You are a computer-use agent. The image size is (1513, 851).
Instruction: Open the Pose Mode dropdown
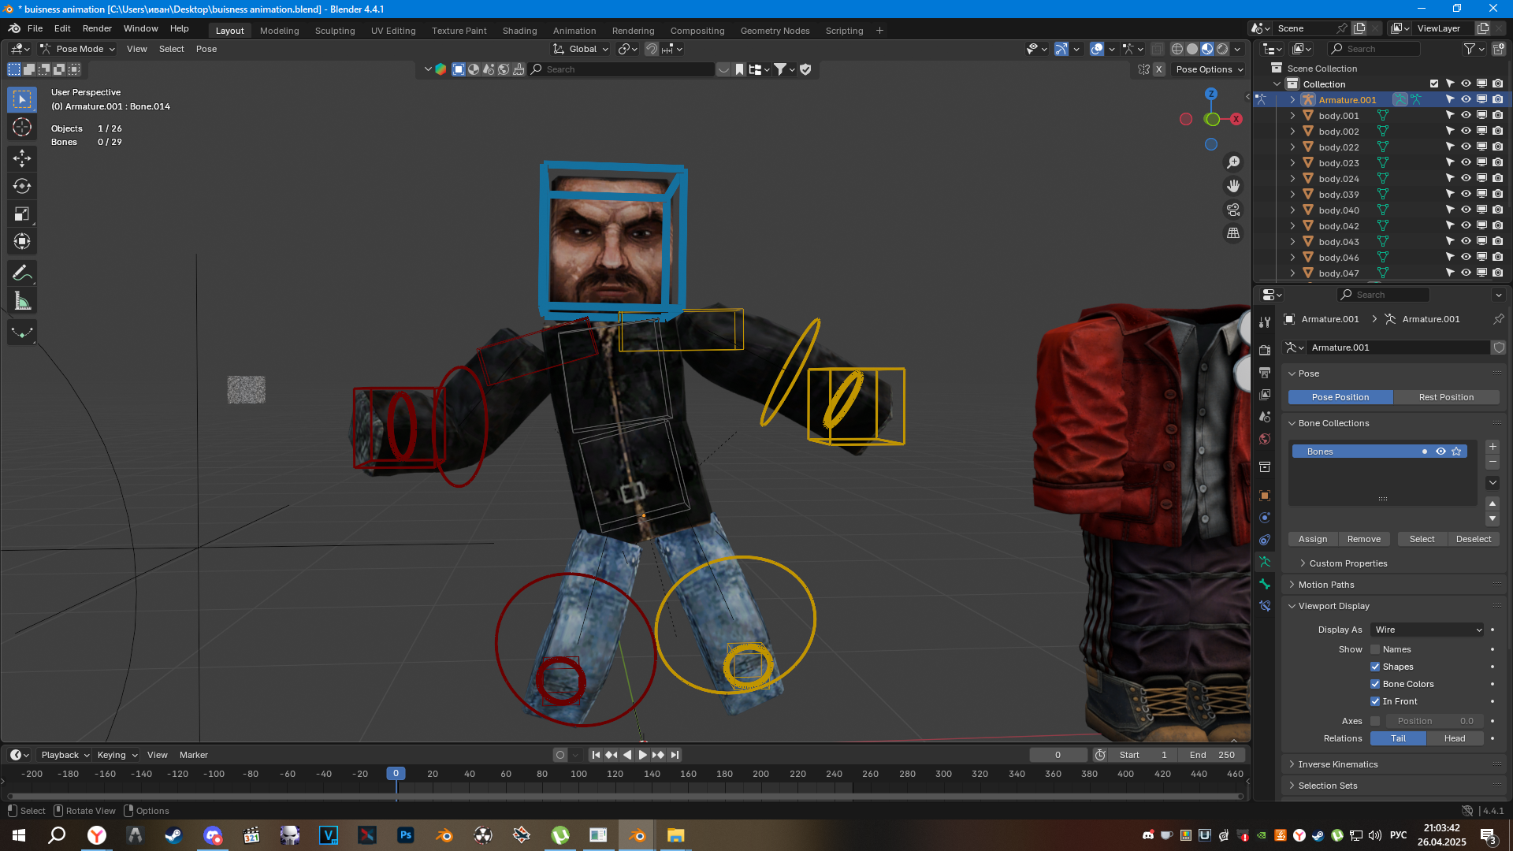[77, 49]
